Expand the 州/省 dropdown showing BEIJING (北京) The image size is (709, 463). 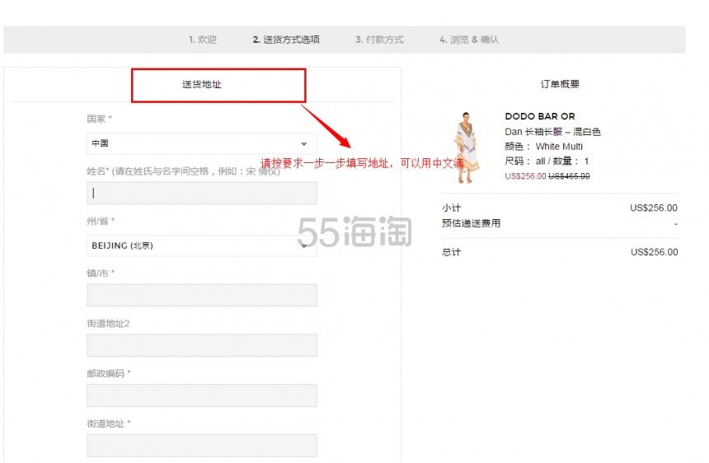pos(202,246)
